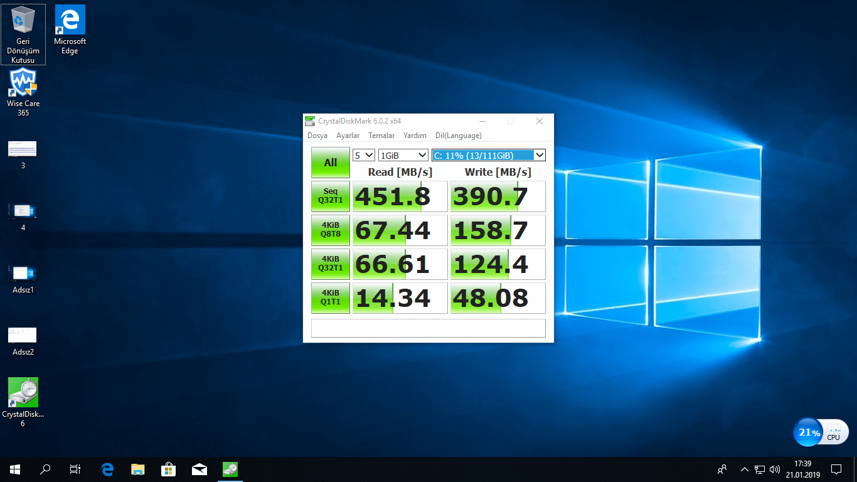Viewport: 857px width, 482px height.
Task: Close the CrystalDiskMark window
Action: click(540, 121)
